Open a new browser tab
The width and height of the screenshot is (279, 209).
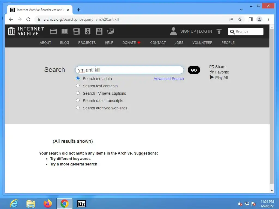(78, 10)
